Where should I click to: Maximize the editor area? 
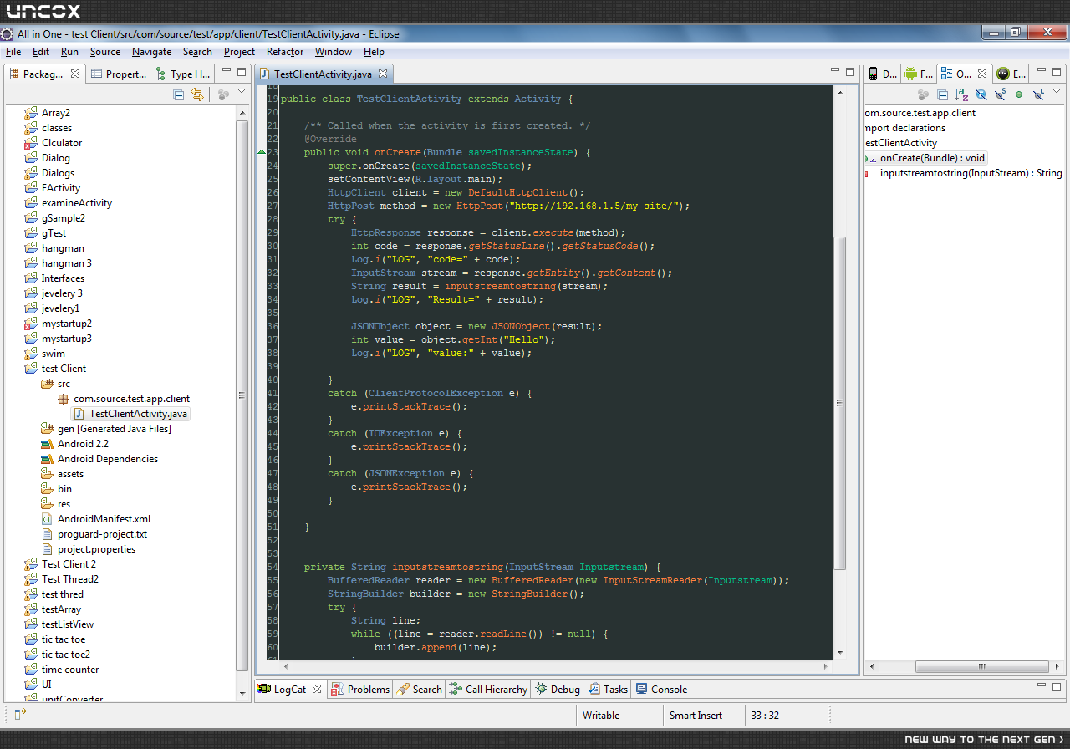pos(850,72)
